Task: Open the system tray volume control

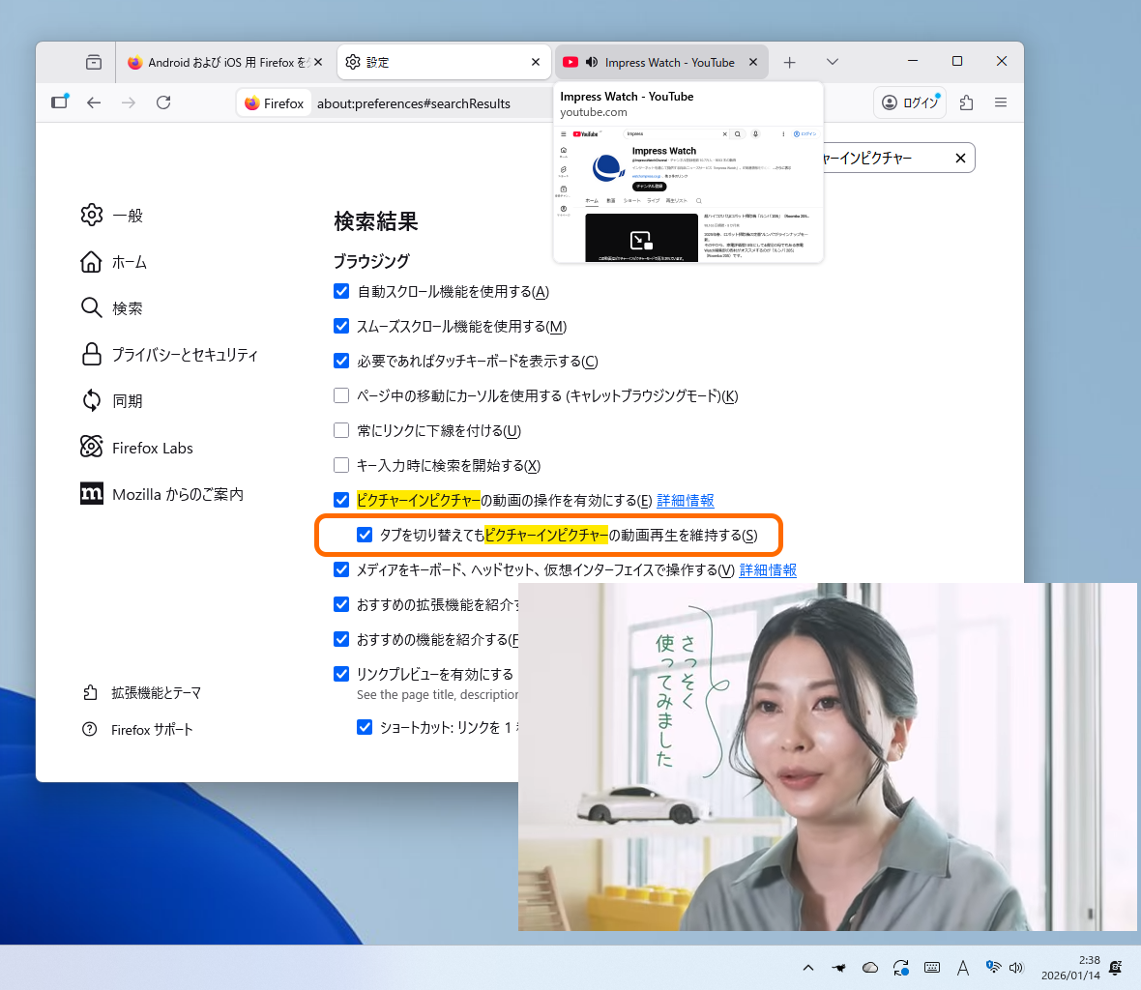Action: click(1016, 967)
